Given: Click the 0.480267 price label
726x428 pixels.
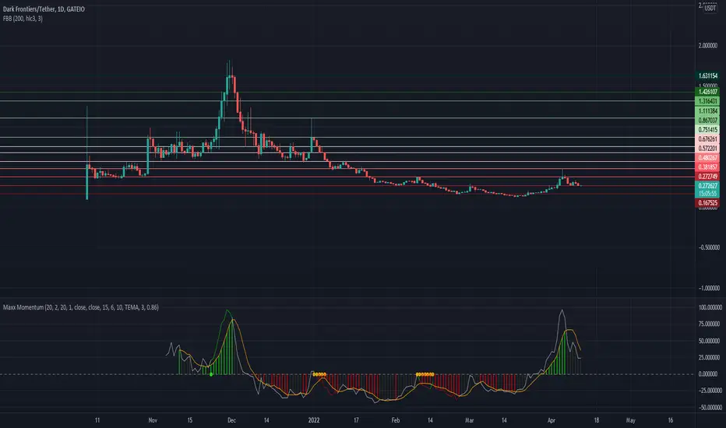Looking at the screenshot, I should pos(708,158).
